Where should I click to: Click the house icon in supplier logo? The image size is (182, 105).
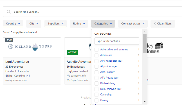coord(159,45)
